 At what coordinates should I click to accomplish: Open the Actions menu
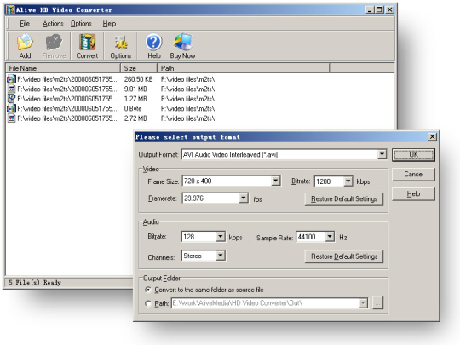[x=53, y=24]
